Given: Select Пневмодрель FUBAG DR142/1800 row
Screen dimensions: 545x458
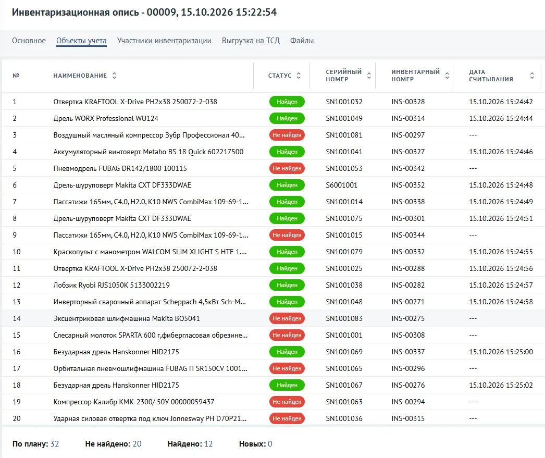Looking at the screenshot, I should 273,168.
